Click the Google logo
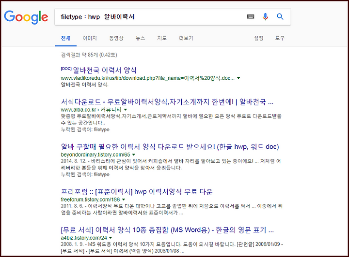Viewport: 349px width, 257px height. [26, 17]
